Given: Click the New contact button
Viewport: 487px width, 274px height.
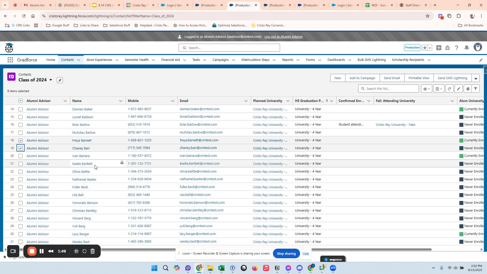Looking at the screenshot, I should point(338,78).
